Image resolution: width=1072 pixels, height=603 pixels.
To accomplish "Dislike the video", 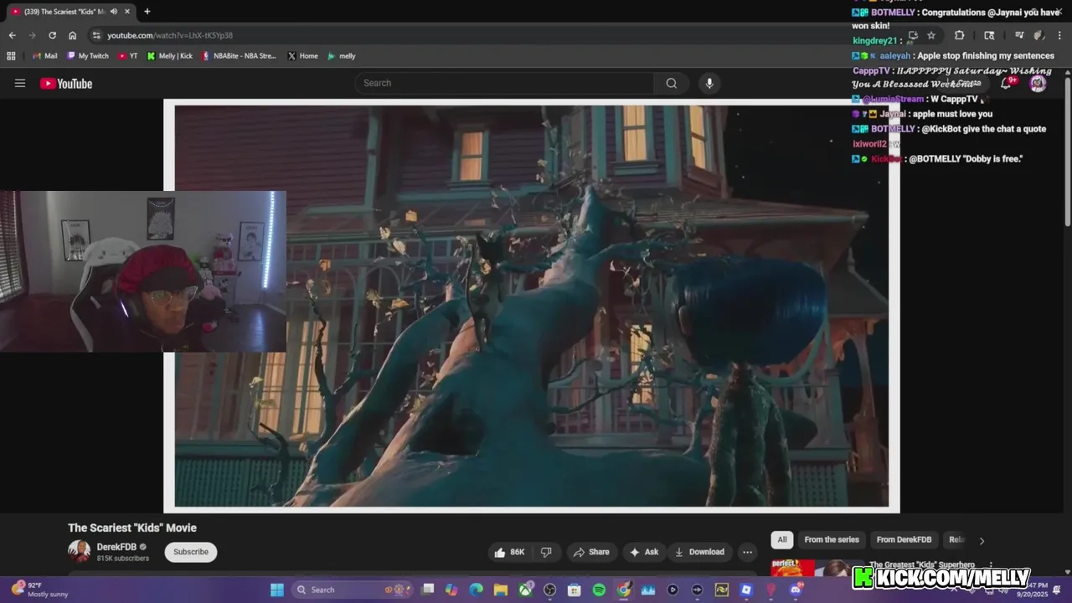I will [546, 552].
